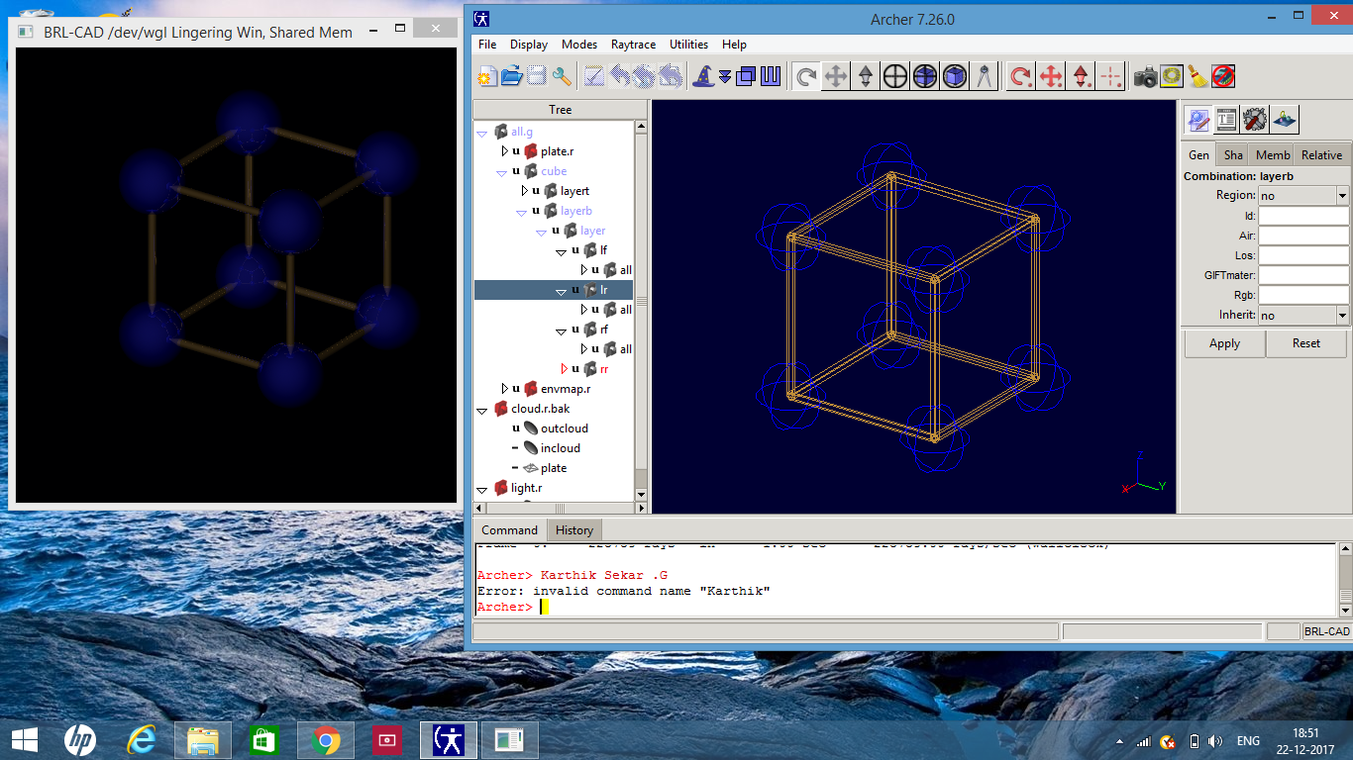Click the red prohibited abort icon

point(1223,76)
